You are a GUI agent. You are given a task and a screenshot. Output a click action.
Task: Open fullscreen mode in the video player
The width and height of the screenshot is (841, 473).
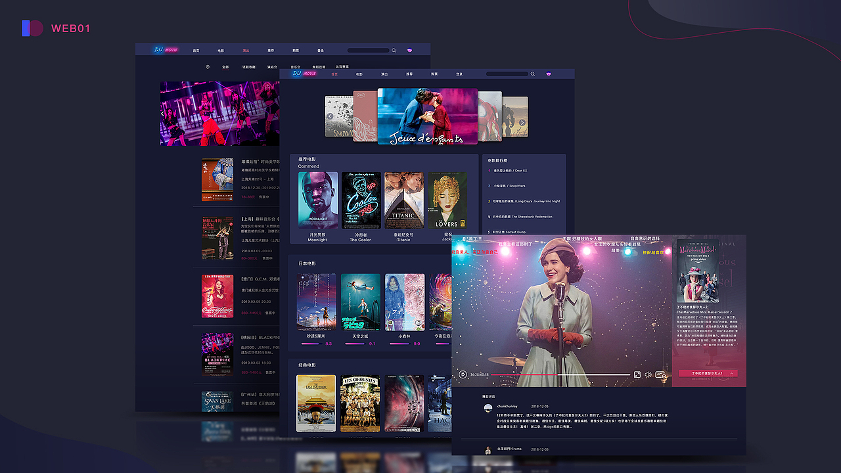coord(637,374)
